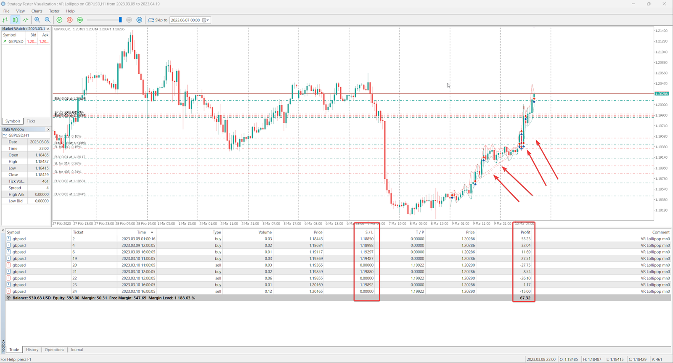Open the Tester menu

coord(54,11)
